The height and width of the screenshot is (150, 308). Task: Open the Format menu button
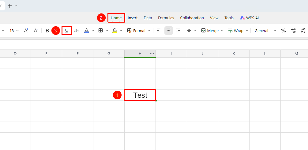139,31
